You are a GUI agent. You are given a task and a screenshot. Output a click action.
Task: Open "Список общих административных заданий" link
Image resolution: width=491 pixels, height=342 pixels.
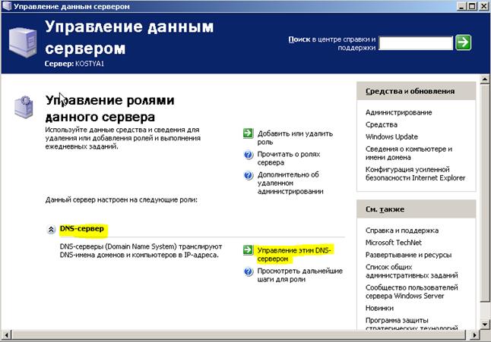click(411, 271)
